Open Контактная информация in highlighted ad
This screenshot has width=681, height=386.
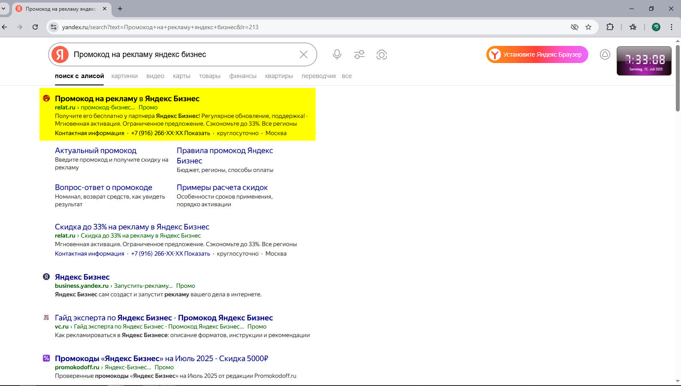pyautogui.click(x=90, y=133)
